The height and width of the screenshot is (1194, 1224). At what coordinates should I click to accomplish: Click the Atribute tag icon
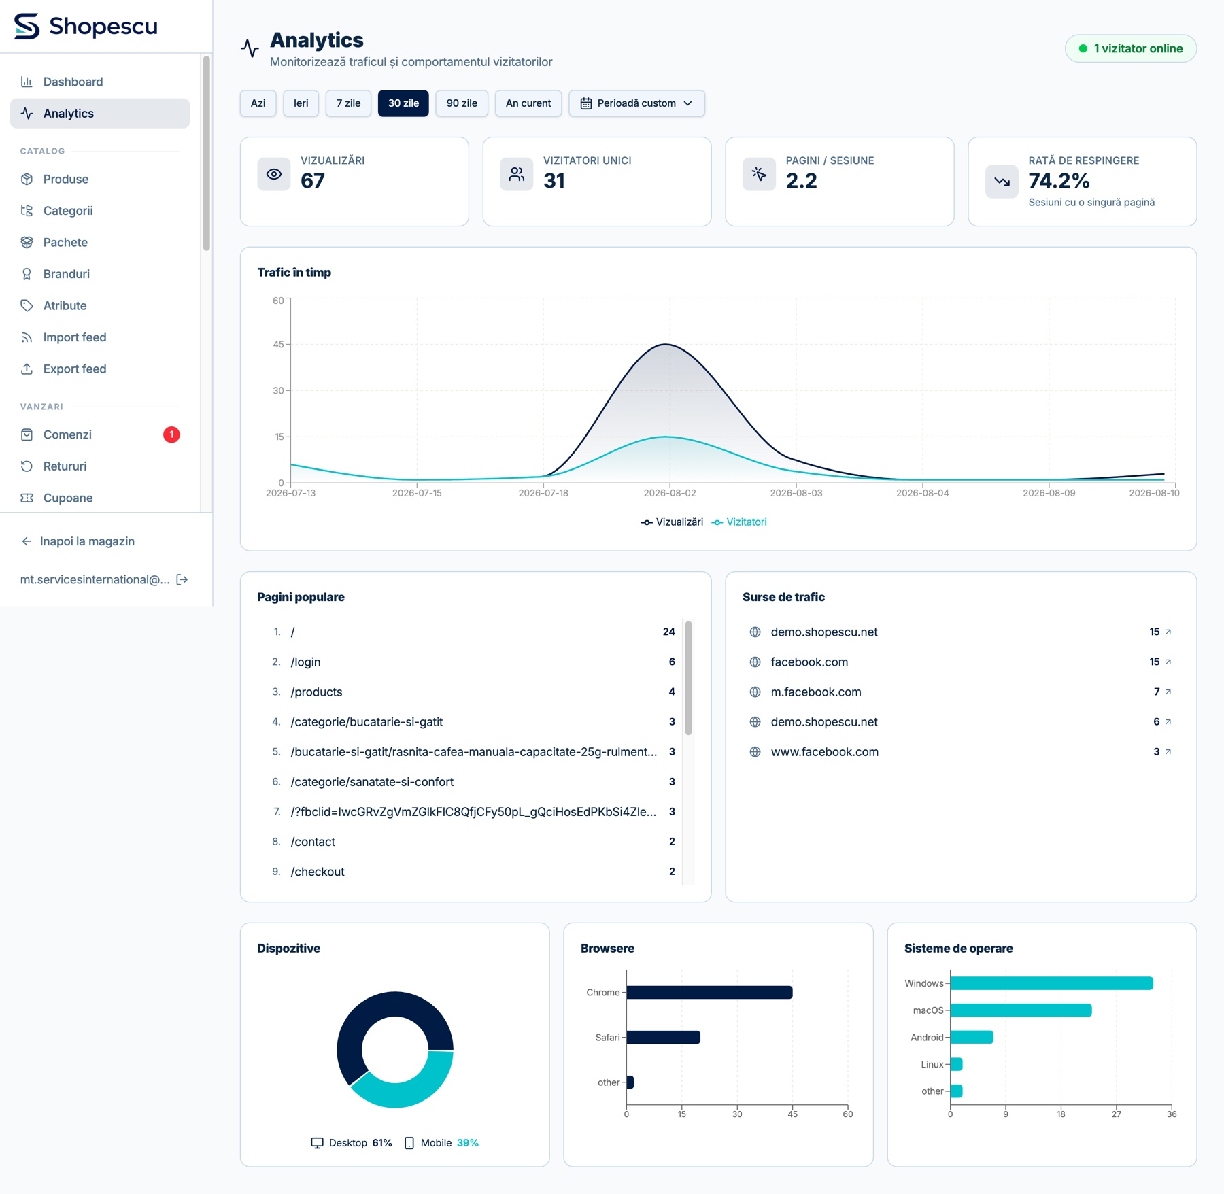point(27,305)
